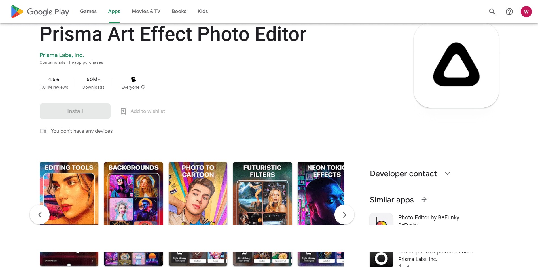Click the Add to wishlist bookmark icon
This screenshot has height=267, width=538.
click(x=123, y=111)
